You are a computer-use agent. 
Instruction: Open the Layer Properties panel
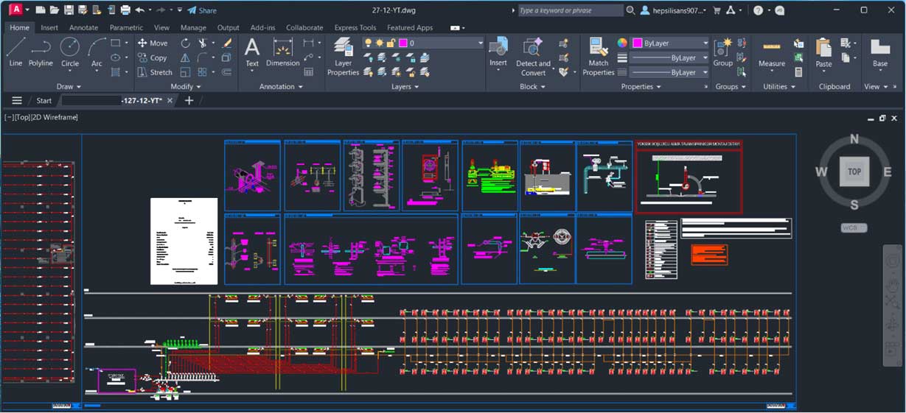[x=343, y=57]
